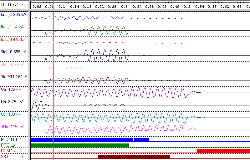Select the Ic Ц 0.445 kA channel label
This screenshot has height=160, width=250.
click(13, 39)
